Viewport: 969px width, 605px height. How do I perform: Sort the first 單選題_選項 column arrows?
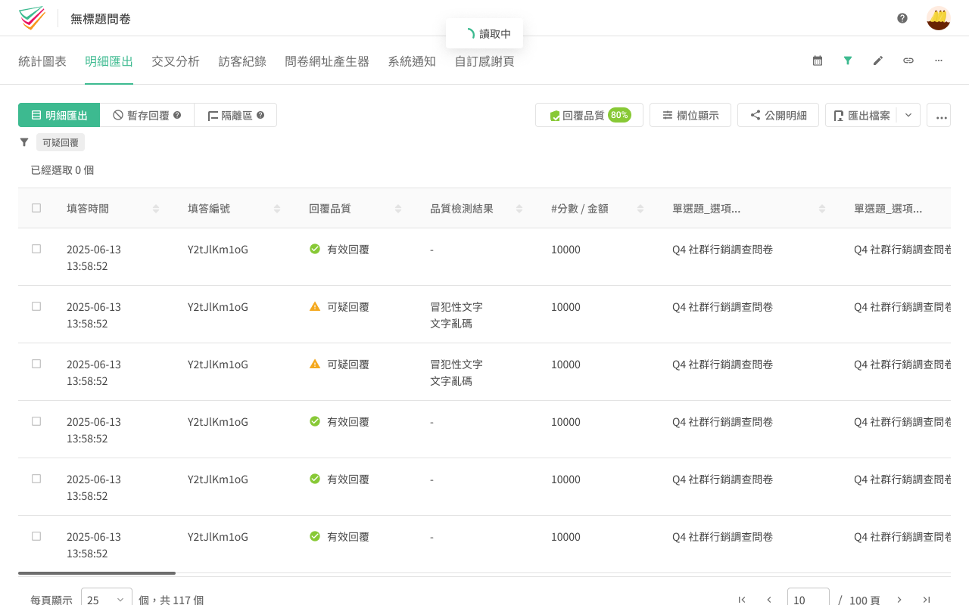(822, 209)
